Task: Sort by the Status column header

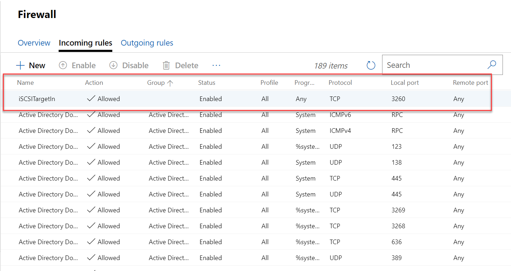Action: [x=207, y=83]
